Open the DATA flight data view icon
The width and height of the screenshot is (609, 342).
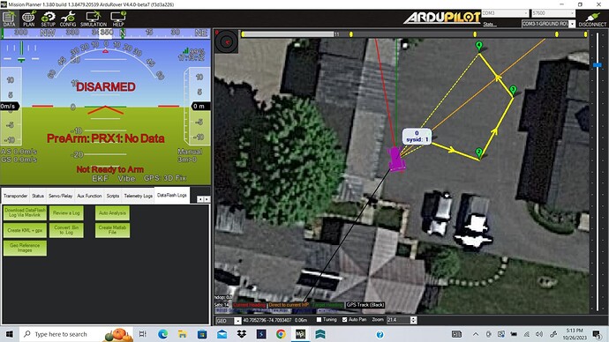[9, 19]
